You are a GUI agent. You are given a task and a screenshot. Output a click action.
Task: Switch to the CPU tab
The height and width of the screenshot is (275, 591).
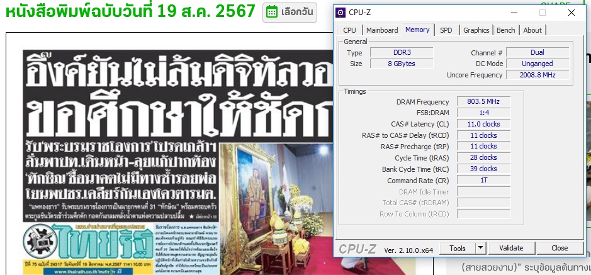[x=349, y=30]
